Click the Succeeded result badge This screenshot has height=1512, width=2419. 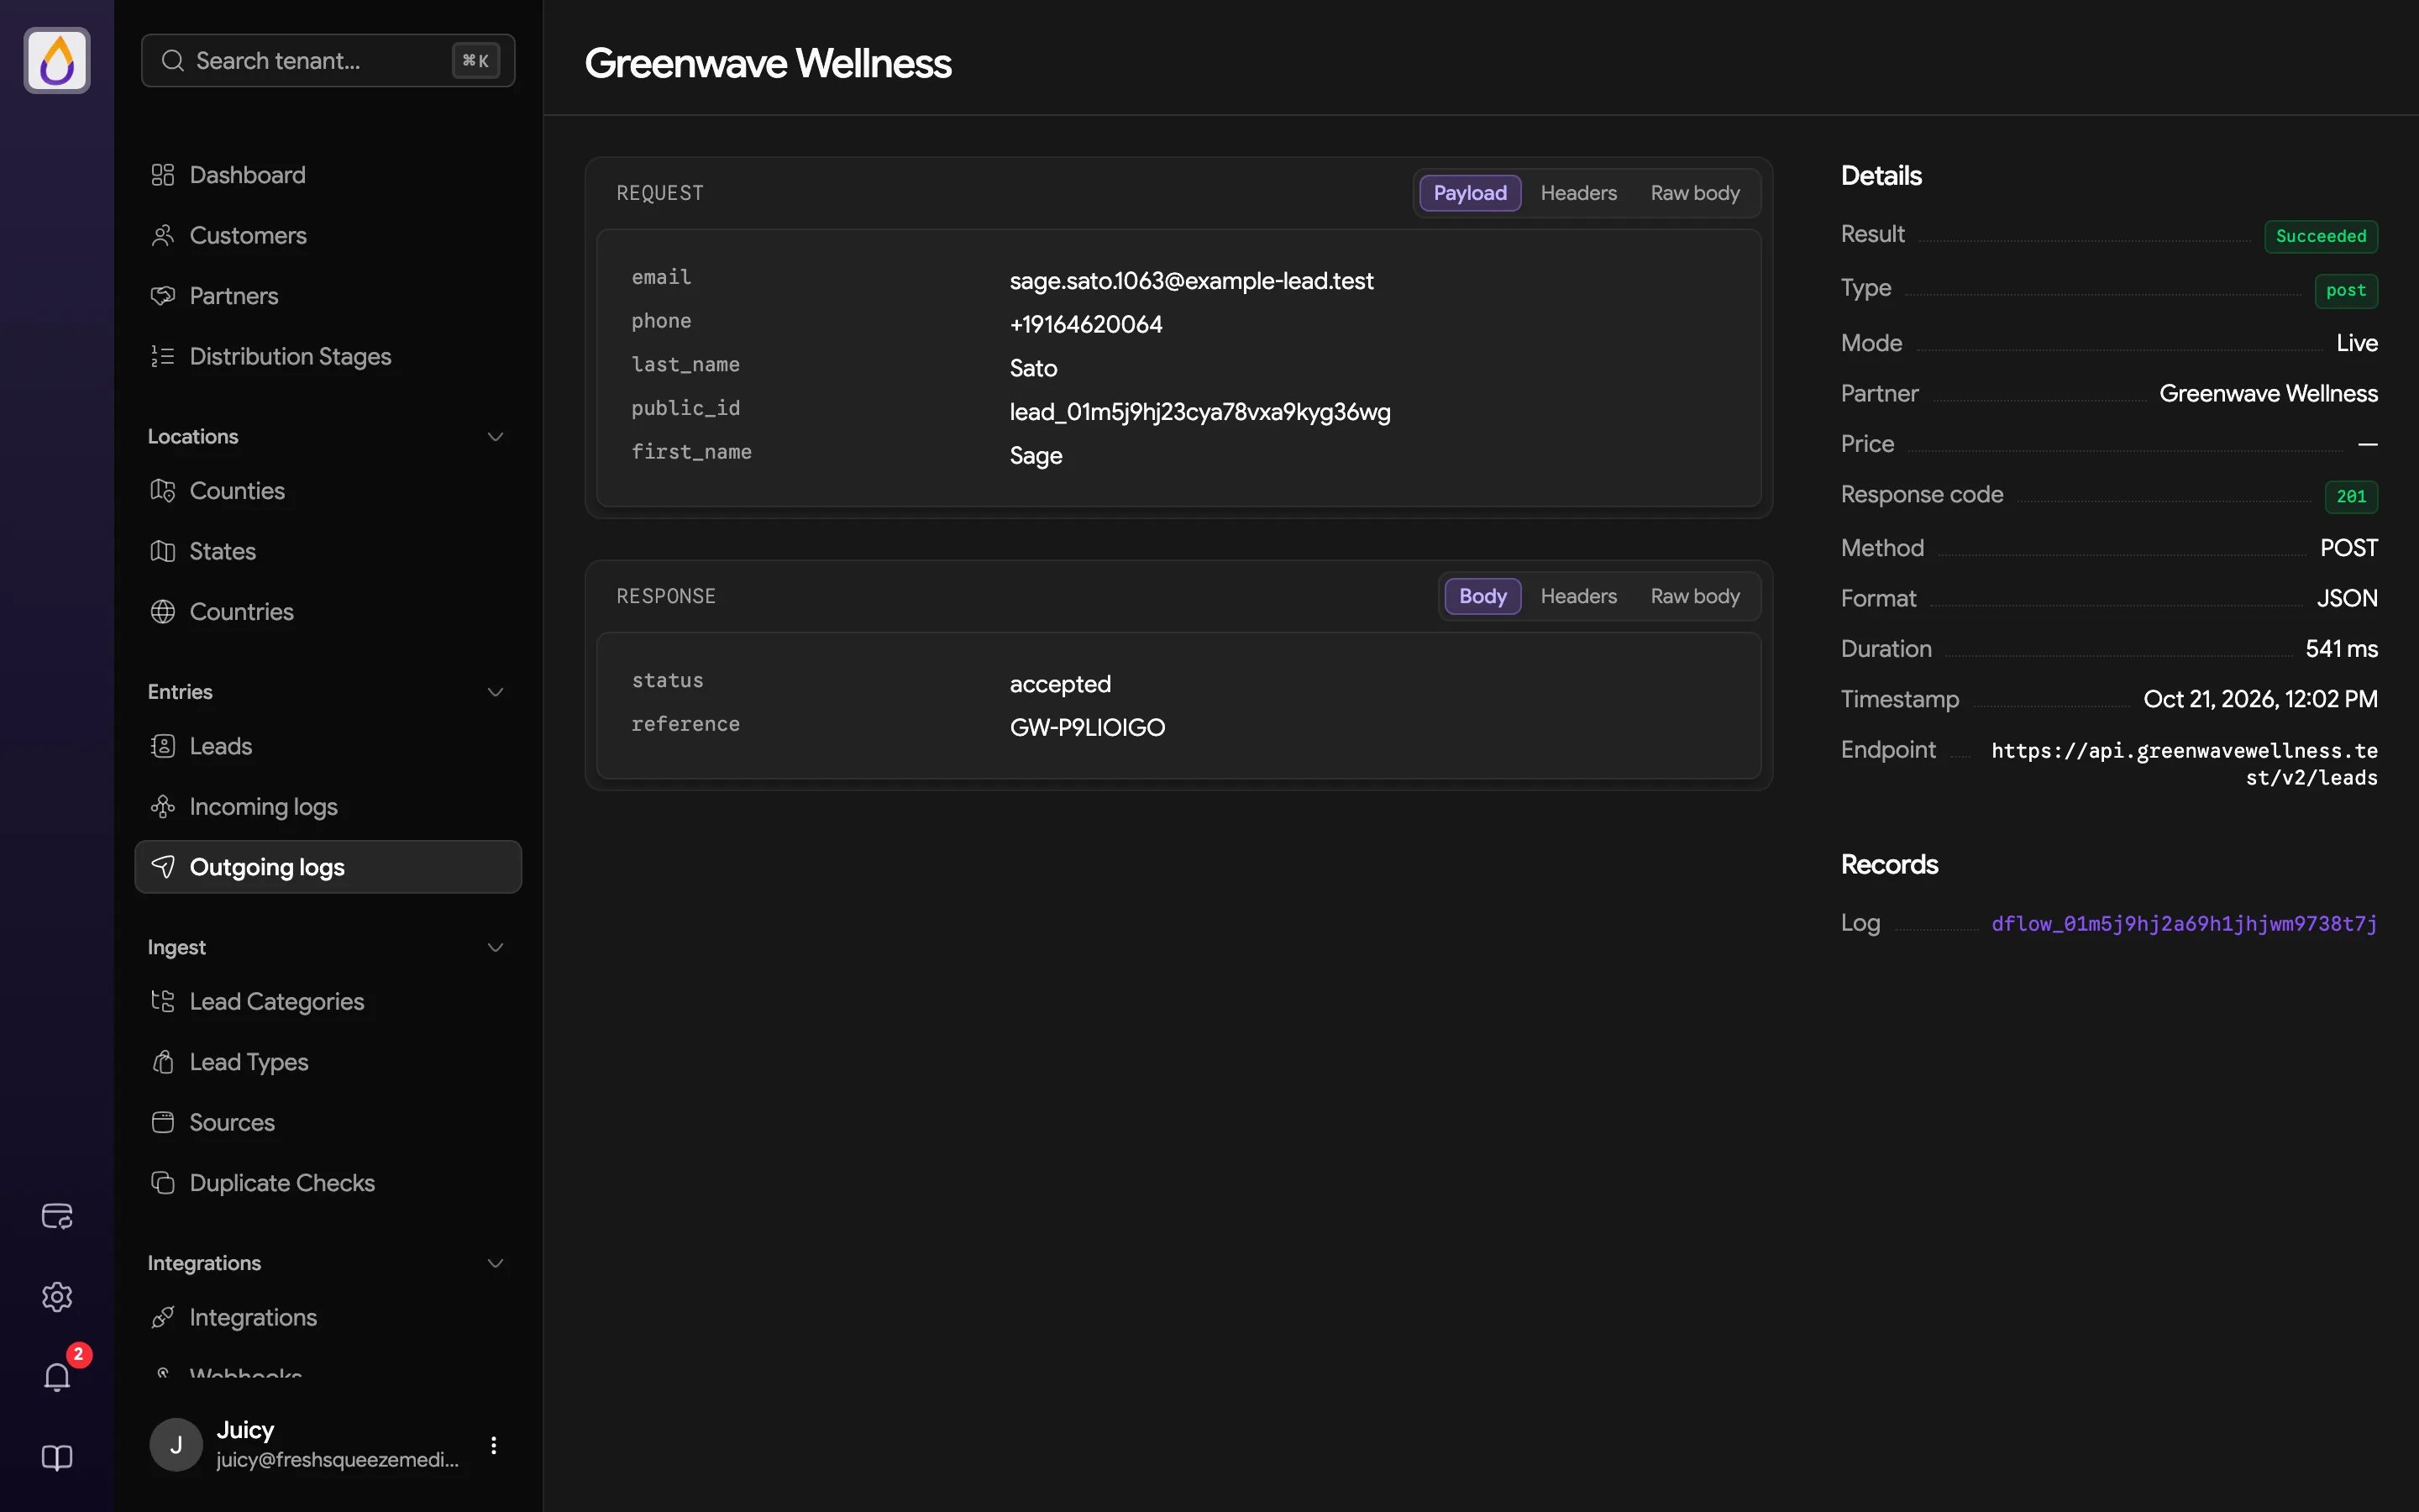tap(2321, 236)
